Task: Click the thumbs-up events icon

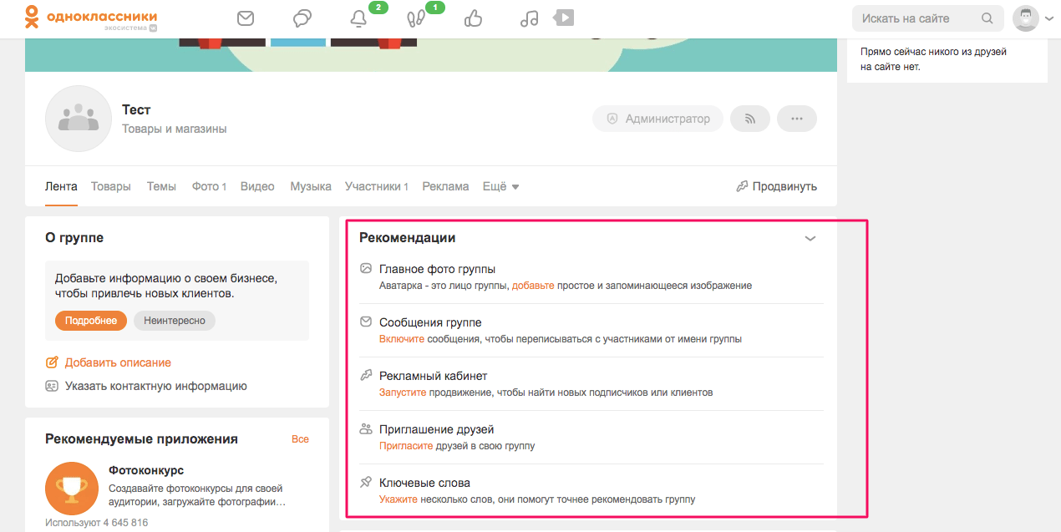Action: (x=473, y=18)
